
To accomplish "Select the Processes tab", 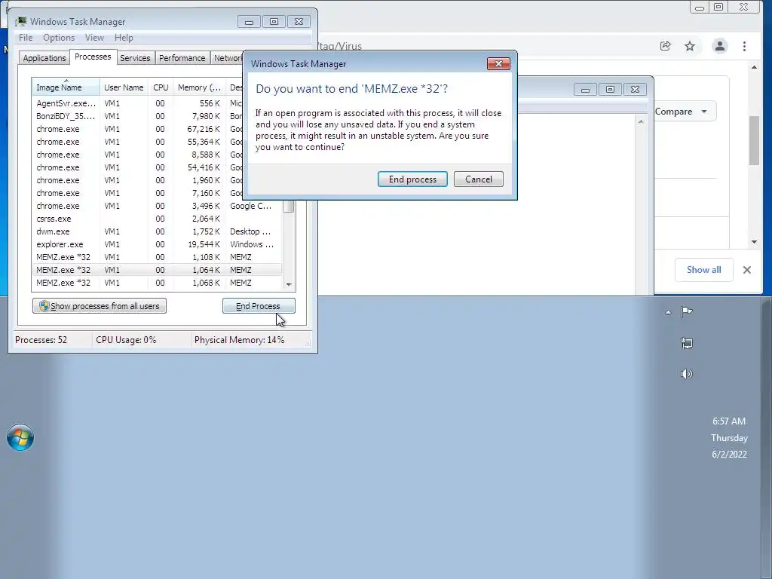I will [x=93, y=57].
